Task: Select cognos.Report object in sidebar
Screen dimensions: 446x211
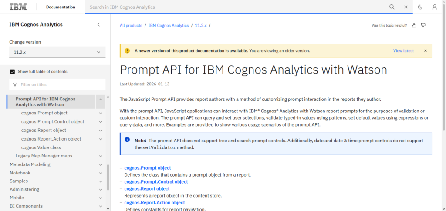Action: (x=44, y=131)
